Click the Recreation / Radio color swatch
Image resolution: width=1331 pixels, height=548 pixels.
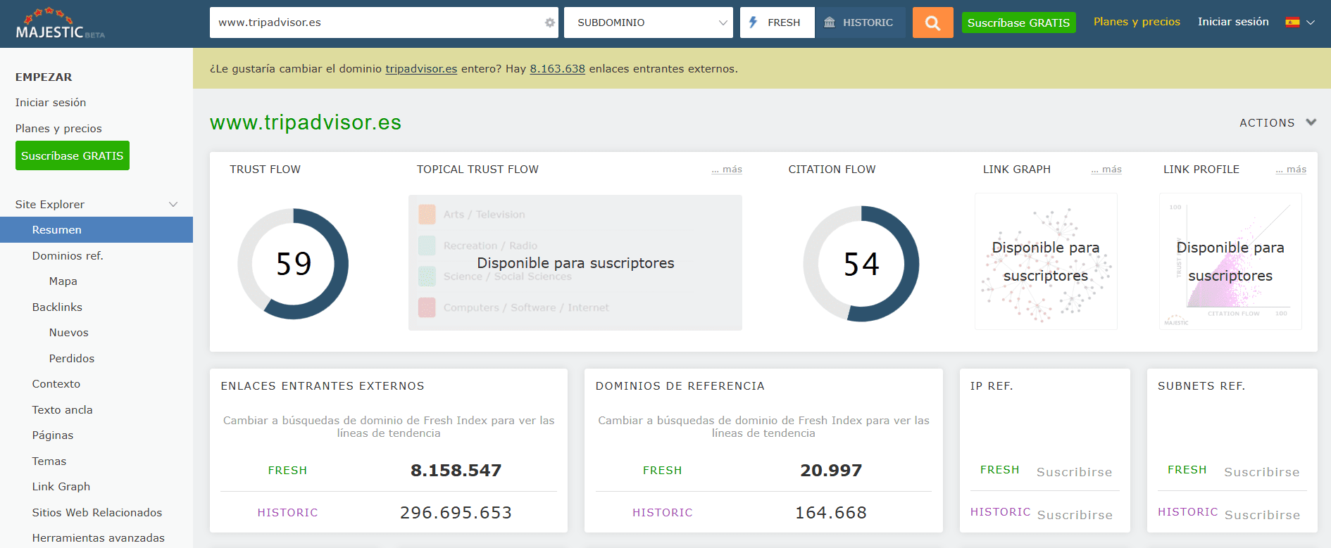coord(427,246)
